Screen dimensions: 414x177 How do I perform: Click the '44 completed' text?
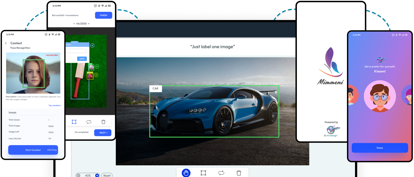[x=82, y=132]
